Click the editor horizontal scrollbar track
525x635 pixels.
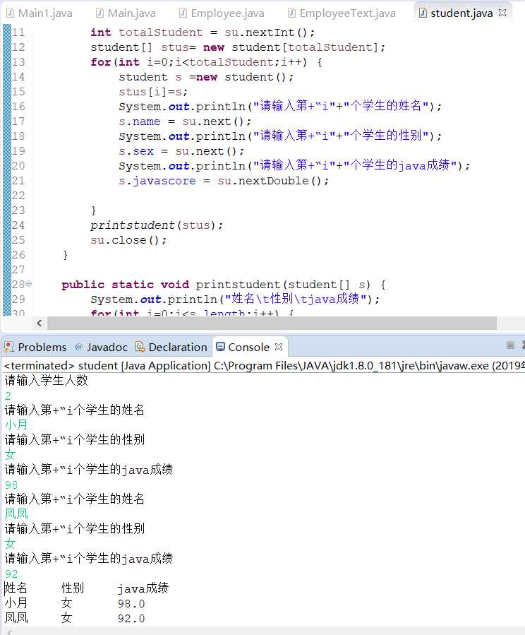click(x=272, y=323)
